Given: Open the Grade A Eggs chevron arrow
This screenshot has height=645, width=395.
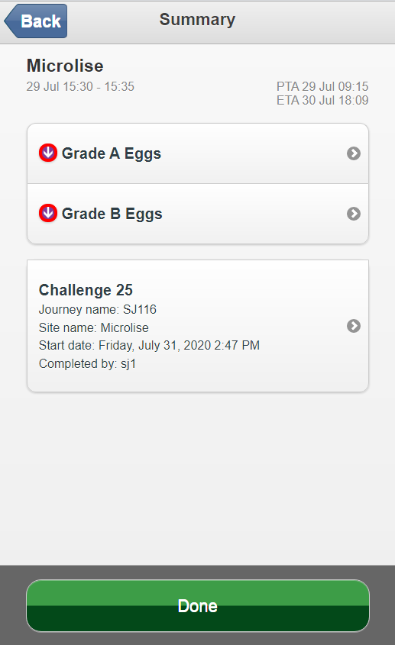Looking at the screenshot, I should tap(354, 153).
